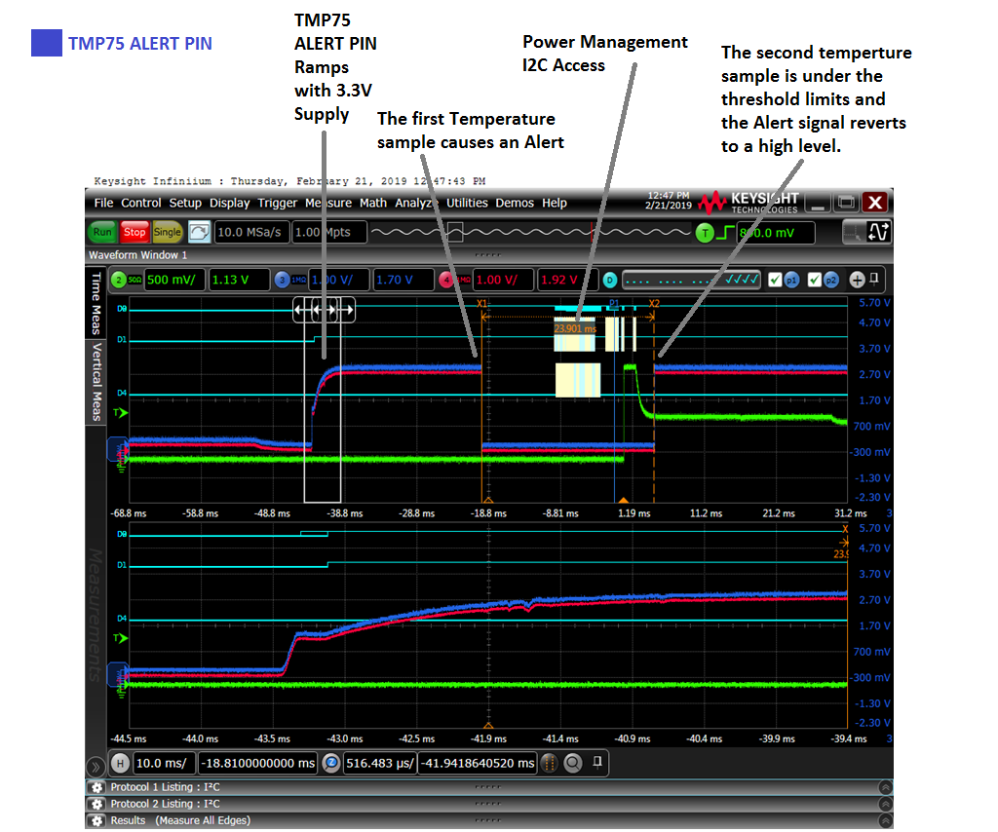Click the 10.0 MSa/s sample rate field
Screen dimensions: 998x832
pos(252,232)
